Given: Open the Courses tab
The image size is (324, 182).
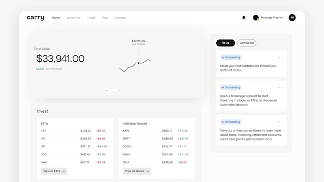Looking at the screenshot, I should (x=120, y=18).
